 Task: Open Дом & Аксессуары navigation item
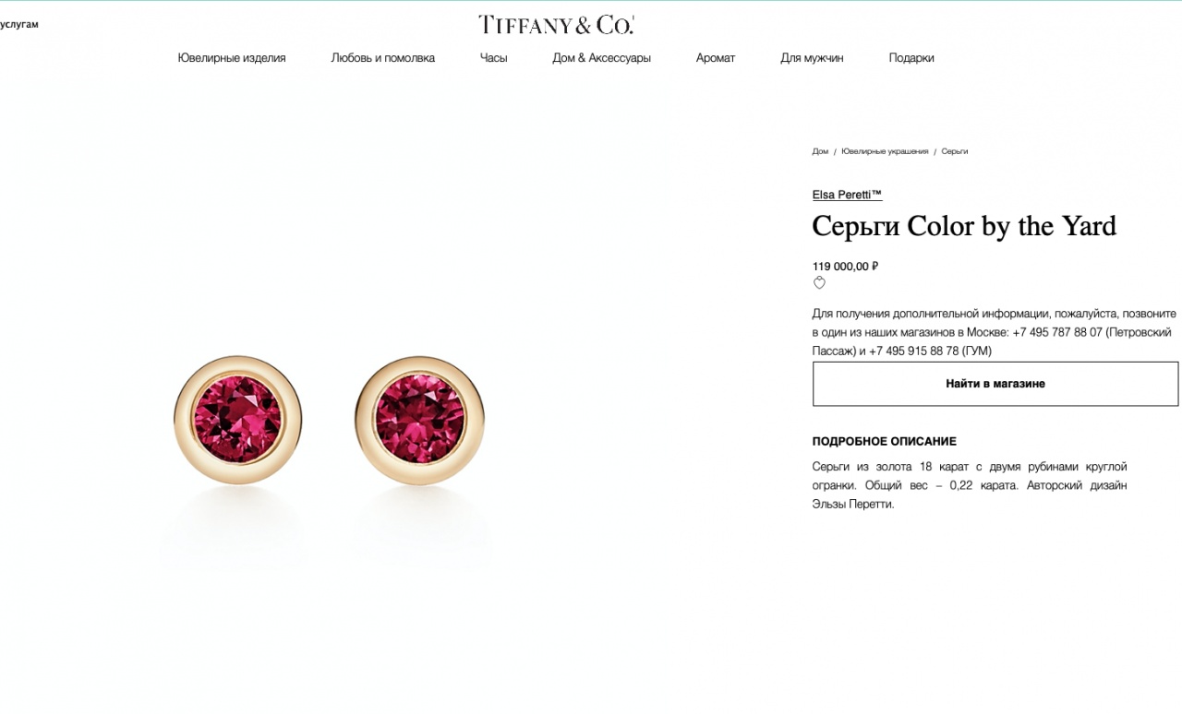click(x=601, y=57)
